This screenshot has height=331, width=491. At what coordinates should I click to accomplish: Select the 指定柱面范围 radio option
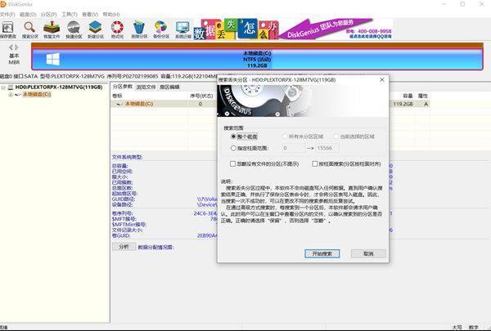click(x=234, y=148)
